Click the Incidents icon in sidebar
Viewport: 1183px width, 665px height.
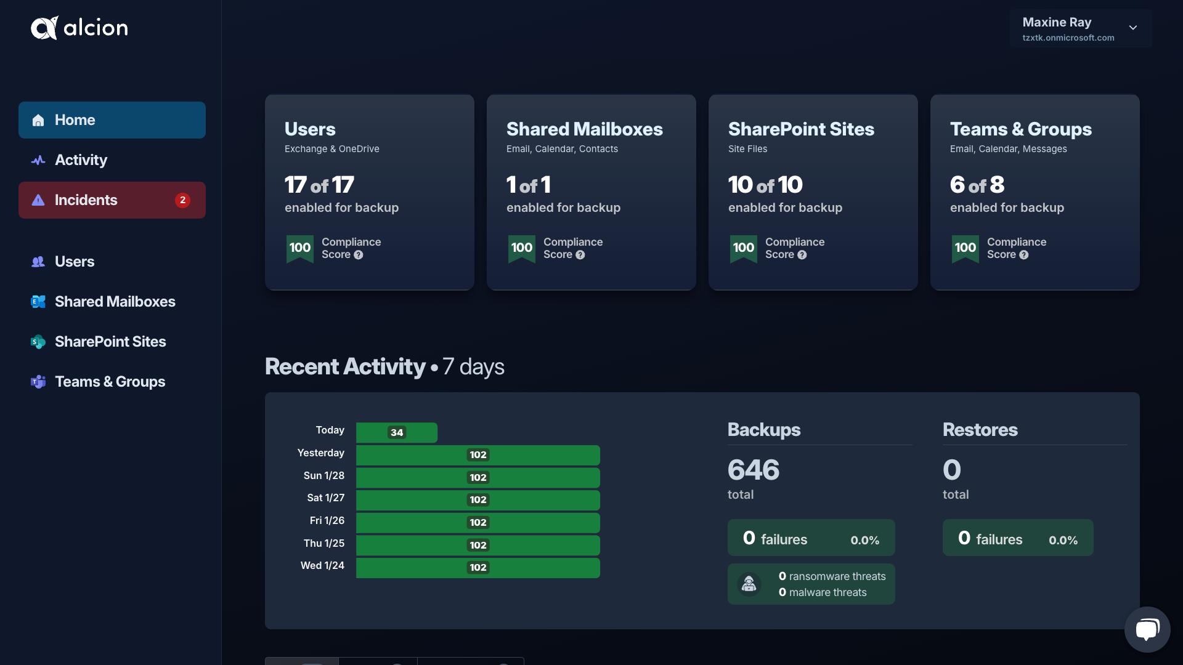pos(38,199)
